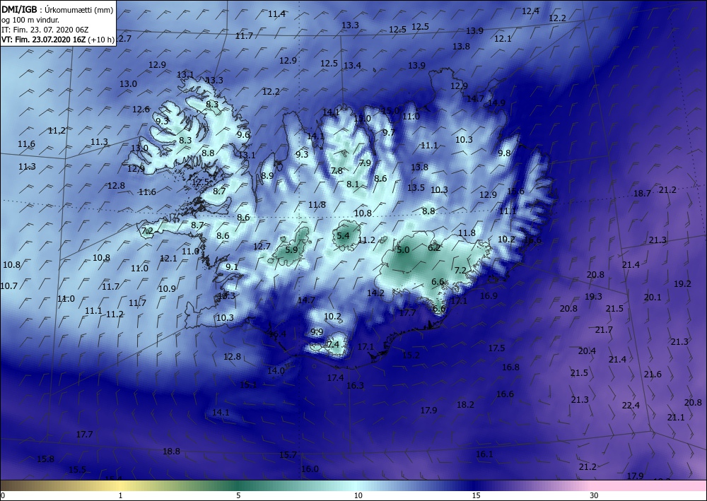
Task: Click the 10.9 value west of Iceland
Action: coord(167,288)
